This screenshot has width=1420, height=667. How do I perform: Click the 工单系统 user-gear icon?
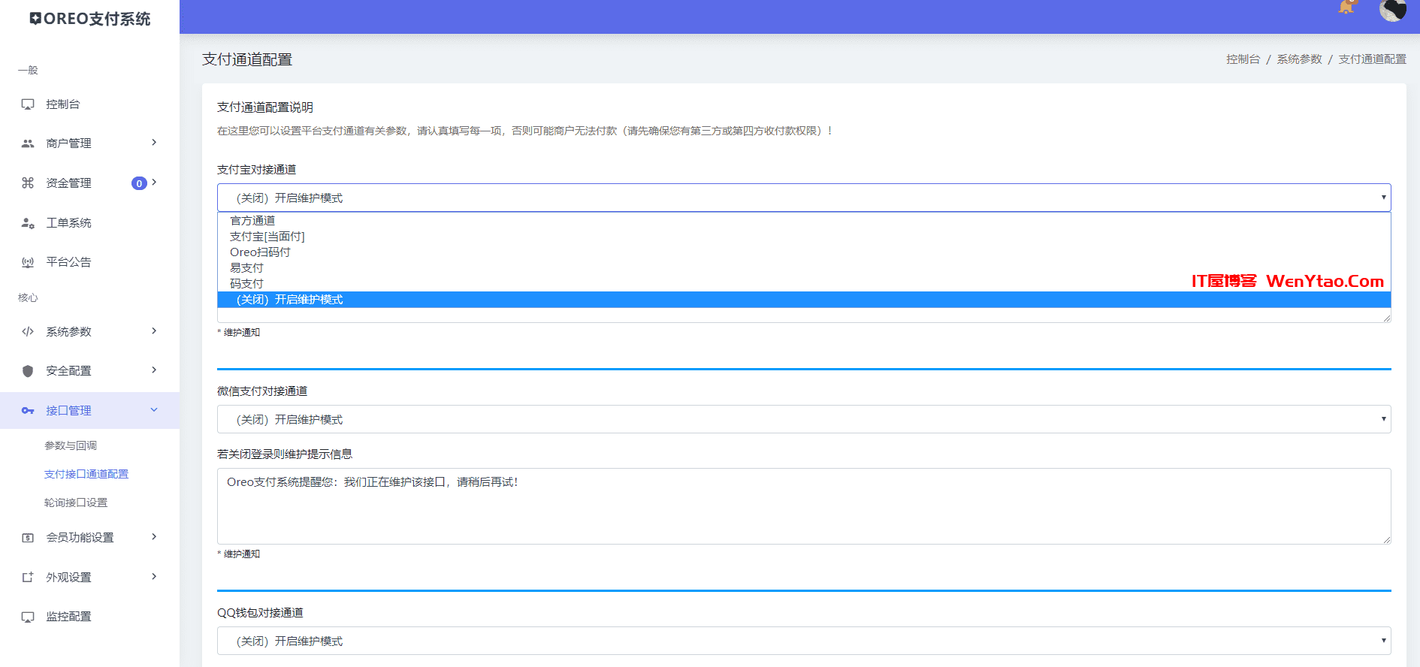click(x=28, y=223)
